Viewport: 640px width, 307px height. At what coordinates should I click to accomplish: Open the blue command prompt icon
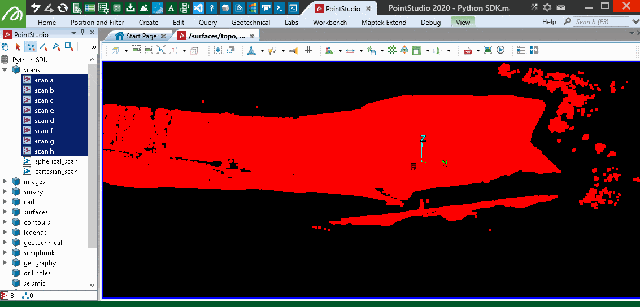click(x=279, y=8)
